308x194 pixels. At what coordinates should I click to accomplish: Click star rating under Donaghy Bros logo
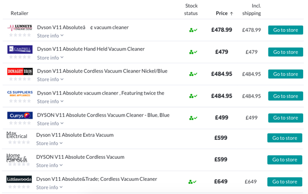(x=20, y=79)
